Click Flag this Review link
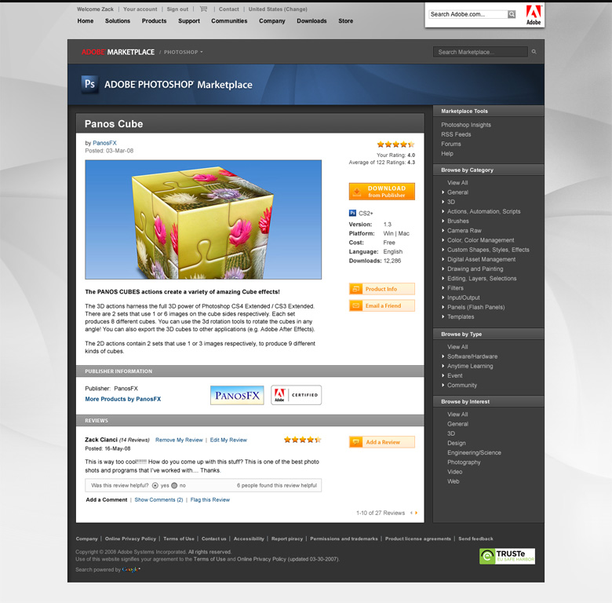612x603 pixels. pos(210,500)
